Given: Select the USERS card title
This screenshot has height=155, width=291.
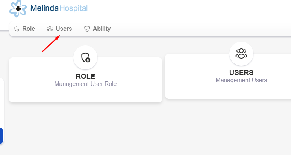Looking at the screenshot, I should coord(241,72).
